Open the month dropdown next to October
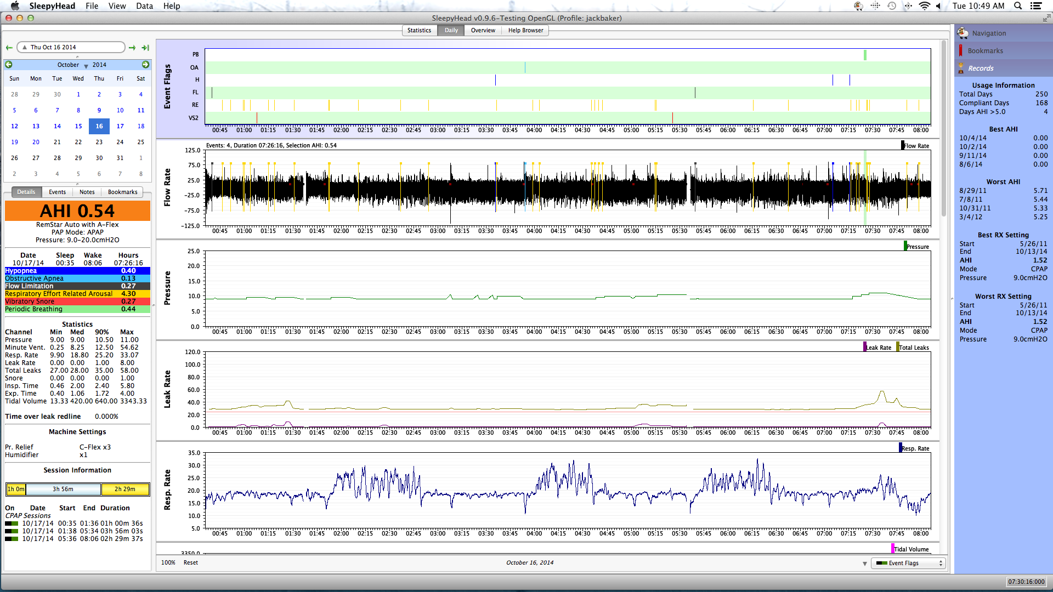 86,66
